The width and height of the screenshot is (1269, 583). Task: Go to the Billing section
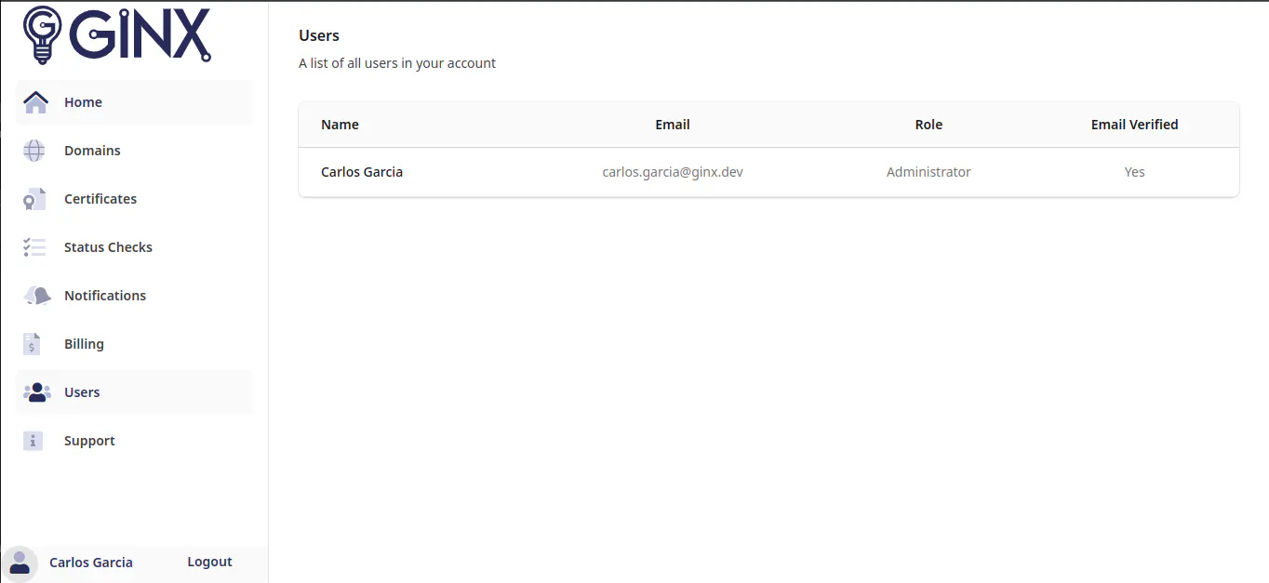[134, 344]
